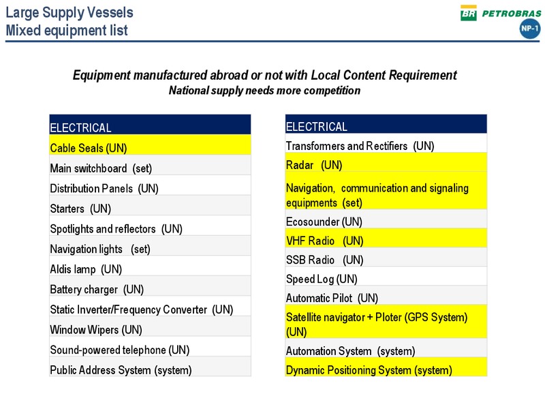Select the 'Automatic Pilot (UN)' row
545x409 pixels.
(386, 295)
